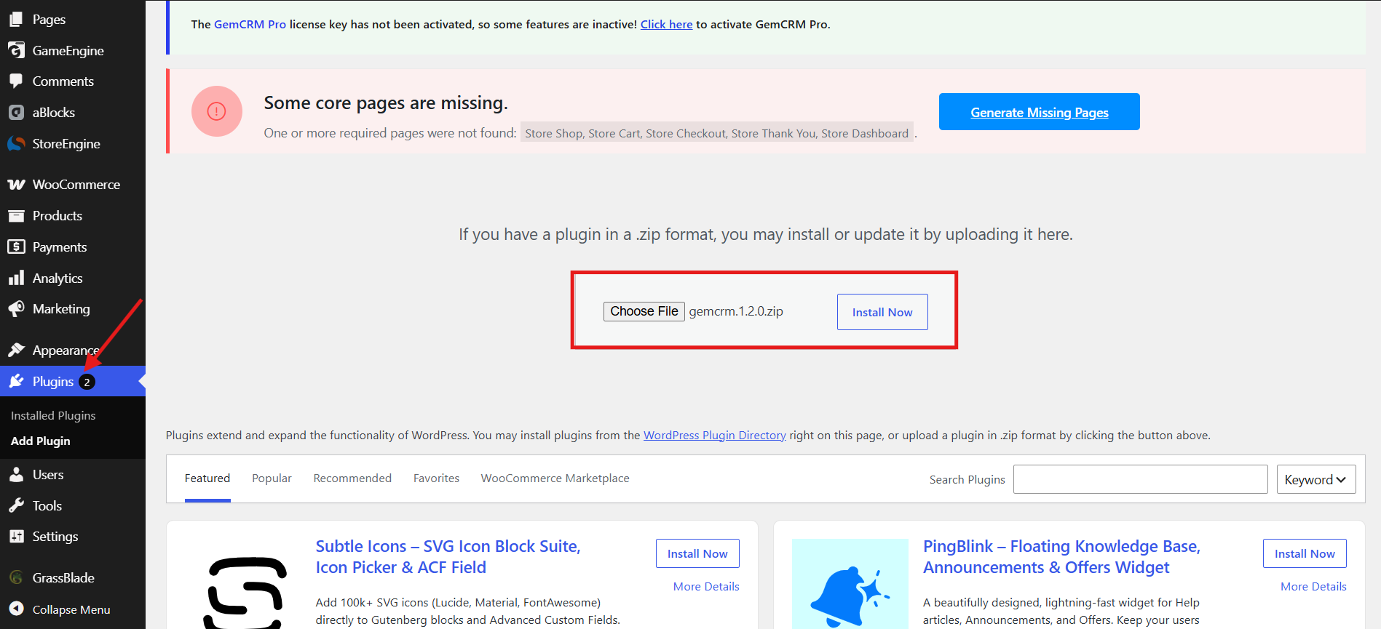This screenshot has height=629, width=1381.
Task: Install Subtle Icons plugin
Action: point(697,553)
